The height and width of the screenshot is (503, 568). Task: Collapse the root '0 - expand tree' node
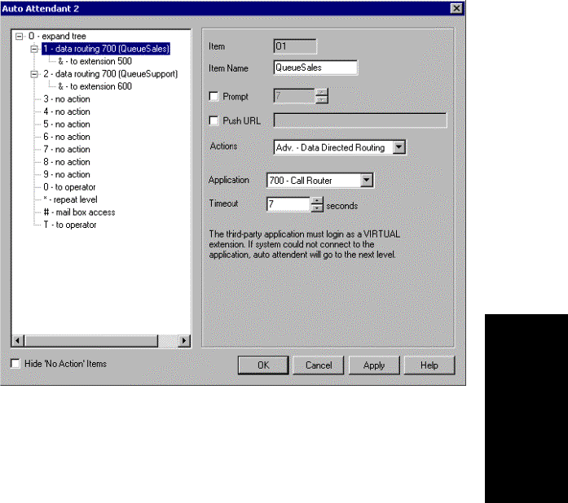point(20,36)
